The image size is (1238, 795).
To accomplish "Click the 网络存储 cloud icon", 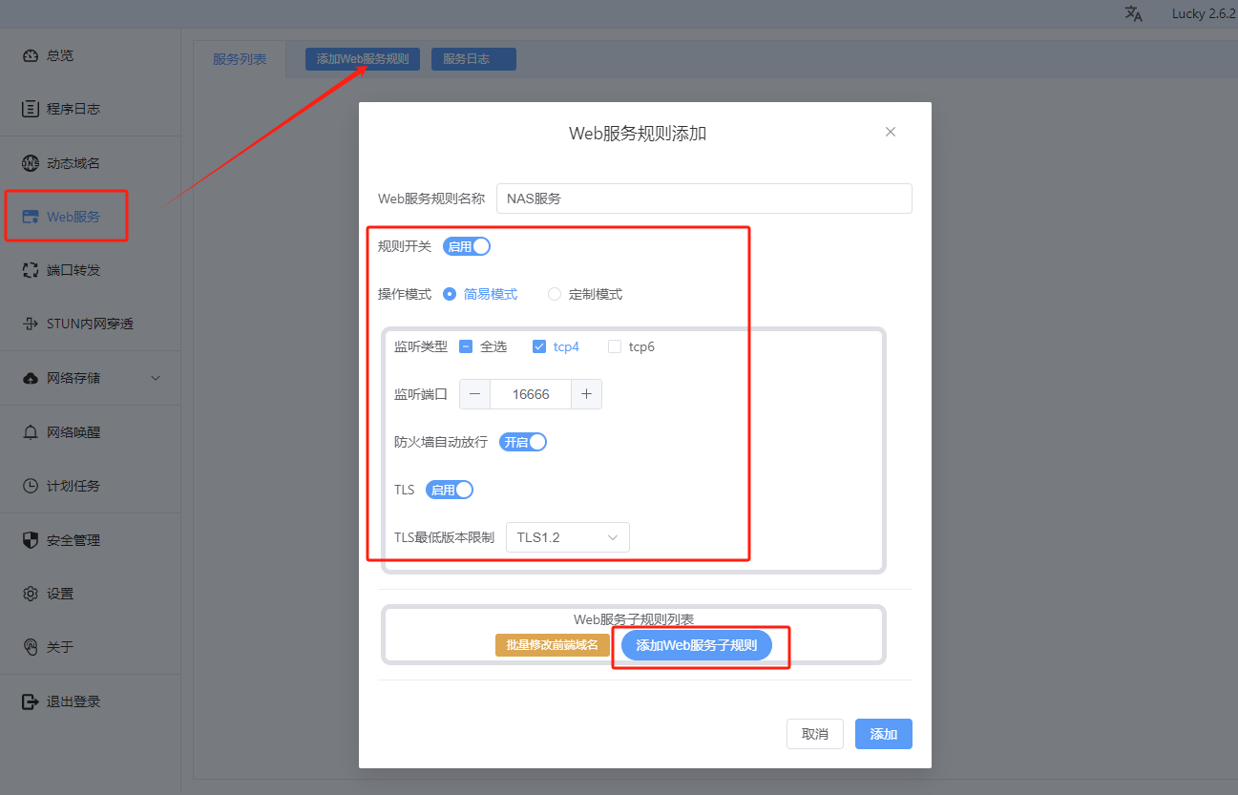I will [x=31, y=378].
